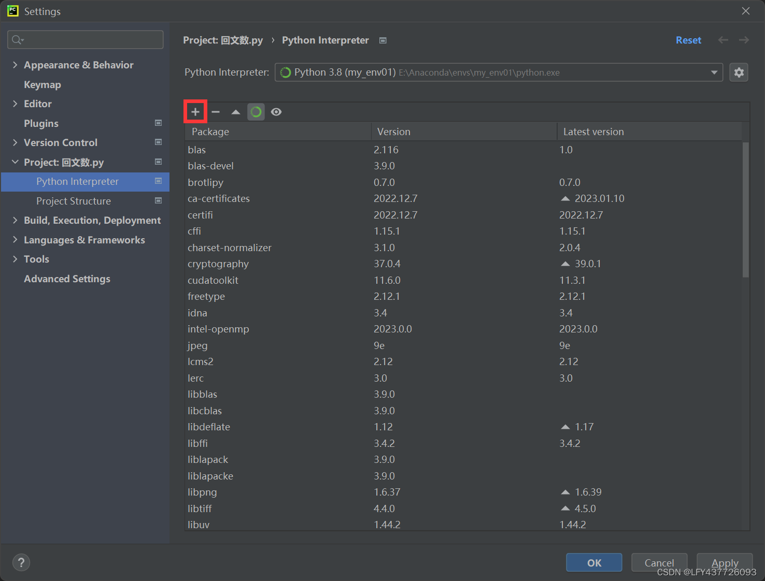The height and width of the screenshot is (581, 765).
Task: Collapse the Project: 回文数.py section
Action: tap(15, 162)
